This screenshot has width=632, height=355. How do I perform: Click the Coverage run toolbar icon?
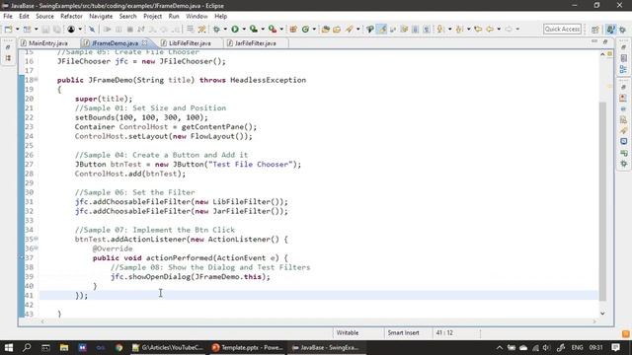tap(254, 29)
